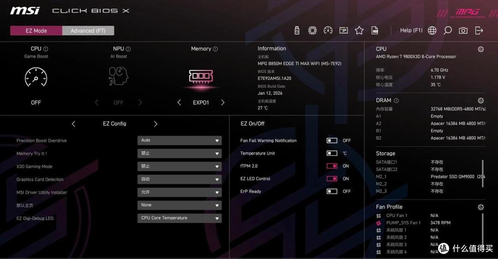
Task: Open Graphics Card Detection dropdown
Action: (x=179, y=179)
